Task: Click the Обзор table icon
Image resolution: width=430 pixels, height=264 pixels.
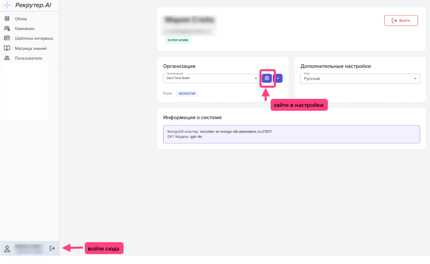Action: (x=7, y=19)
